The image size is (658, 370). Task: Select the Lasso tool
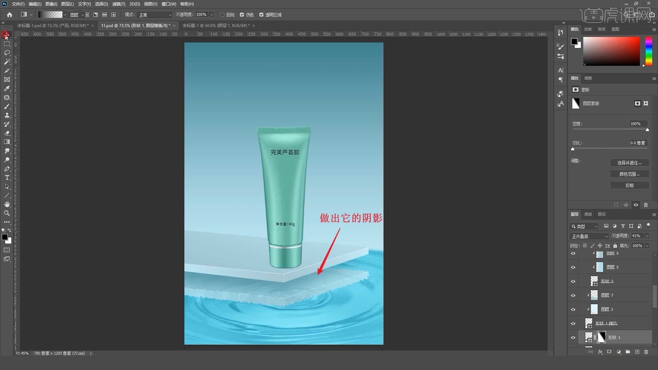pos(7,53)
